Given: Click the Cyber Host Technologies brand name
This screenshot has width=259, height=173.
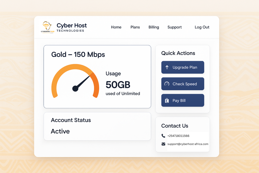Looking at the screenshot, I should pyautogui.click(x=72, y=27).
